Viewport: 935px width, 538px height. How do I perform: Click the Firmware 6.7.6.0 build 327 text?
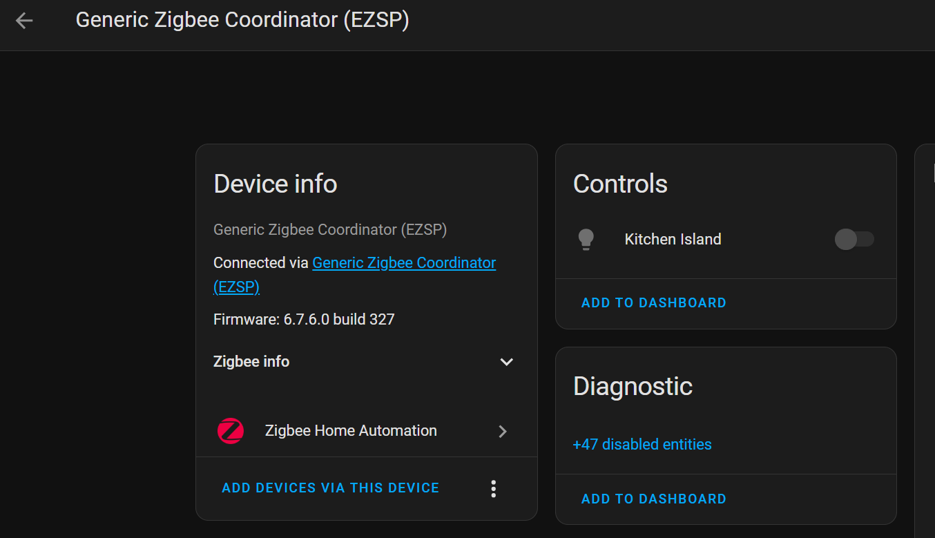304,319
